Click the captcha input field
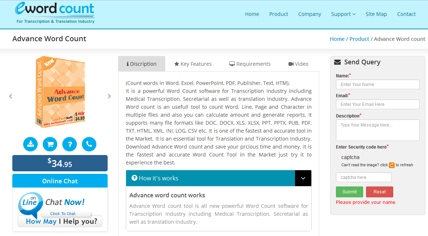The image size is (428, 236). pyautogui.click(x=363, y=177)
